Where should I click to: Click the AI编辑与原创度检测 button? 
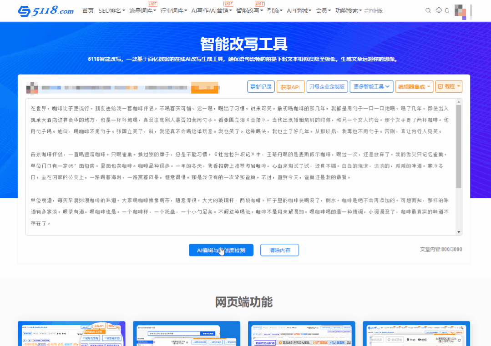[221, 250]
